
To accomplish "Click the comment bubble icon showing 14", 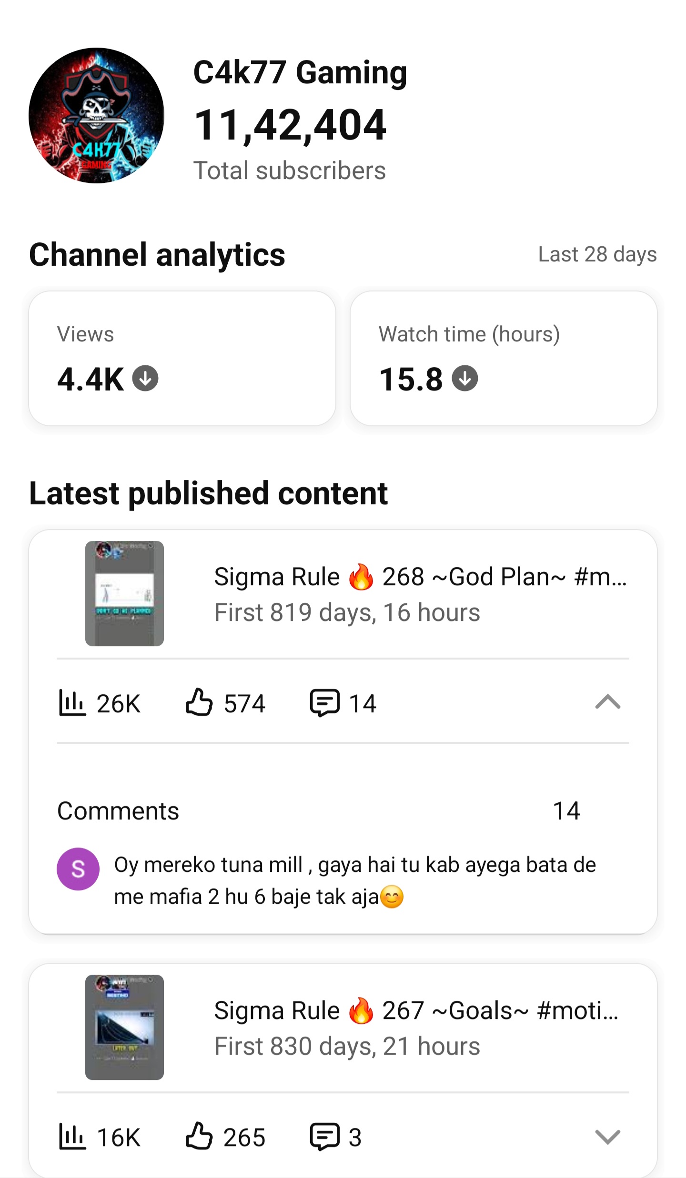I will coord(325,703).
